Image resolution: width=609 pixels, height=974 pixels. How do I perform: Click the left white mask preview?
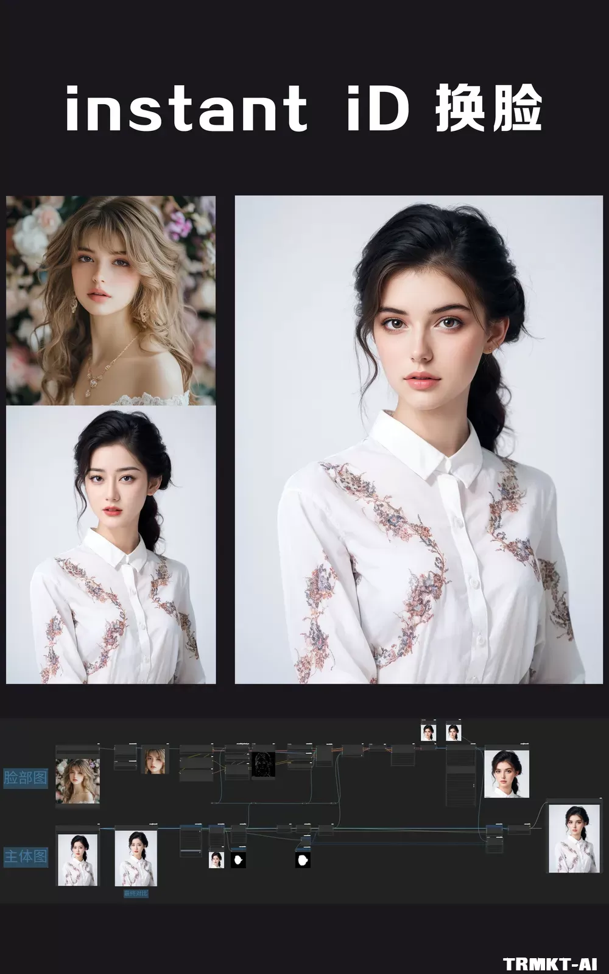click(x=238, y=860)
